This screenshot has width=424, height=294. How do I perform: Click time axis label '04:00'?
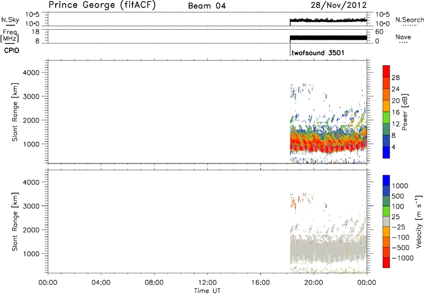pyautogui.click(x=101, y=283)
